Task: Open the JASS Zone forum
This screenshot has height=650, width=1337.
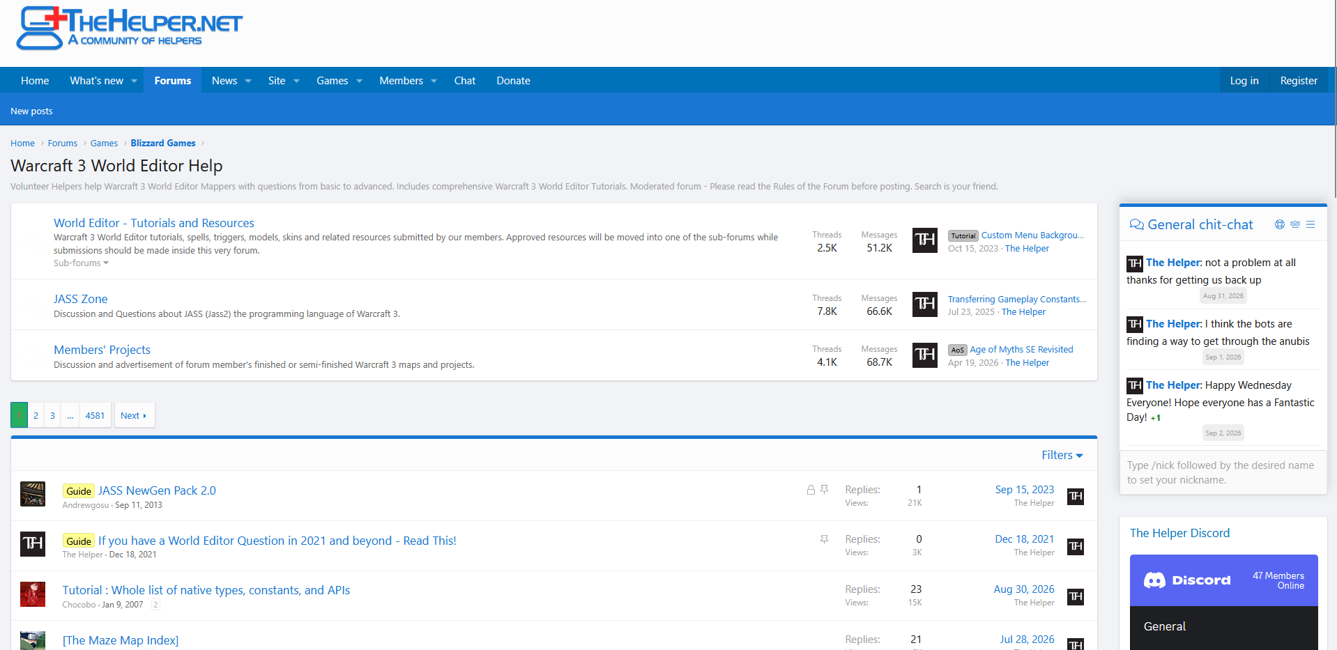Action: 81,299
